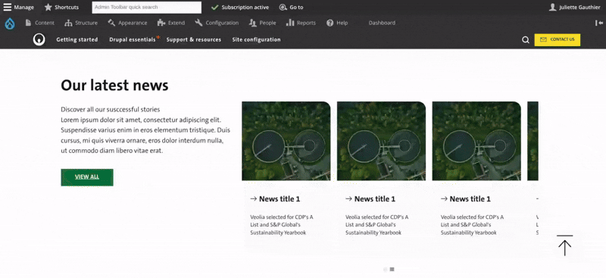This screenshot has width=606, height=278.
Task: Click the site search magnifier icon
Action: (525, 40)
